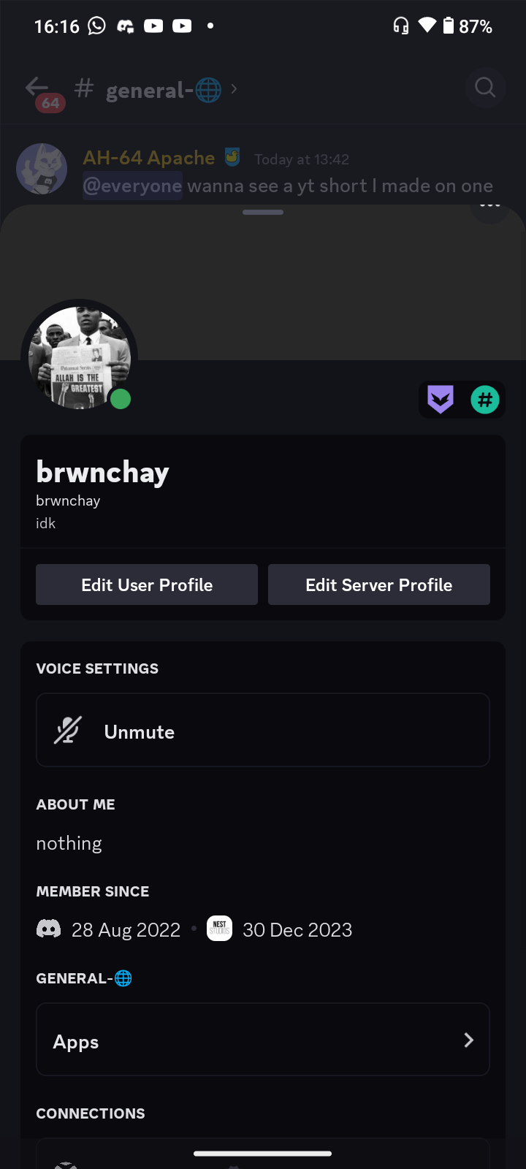The height and width of the screenshot is (1169, 526).
Task: Tap the Discord logo beside 28 Aug 2022
Action: tap(49, 929)
